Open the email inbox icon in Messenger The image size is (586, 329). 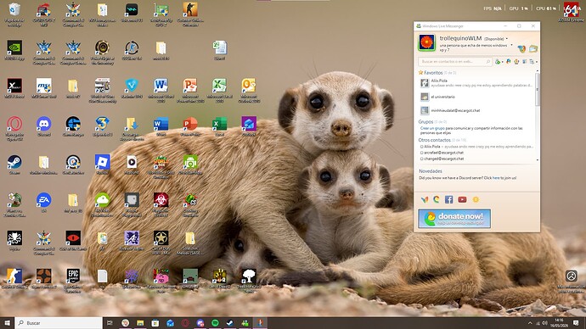(533, 48)
